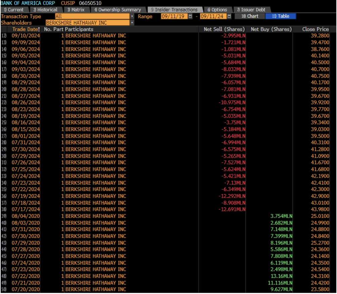The height and width of the screenshot is (294, 337).
Task: Select net sell value -8.032MLN
Action: (x=233, y=69)
